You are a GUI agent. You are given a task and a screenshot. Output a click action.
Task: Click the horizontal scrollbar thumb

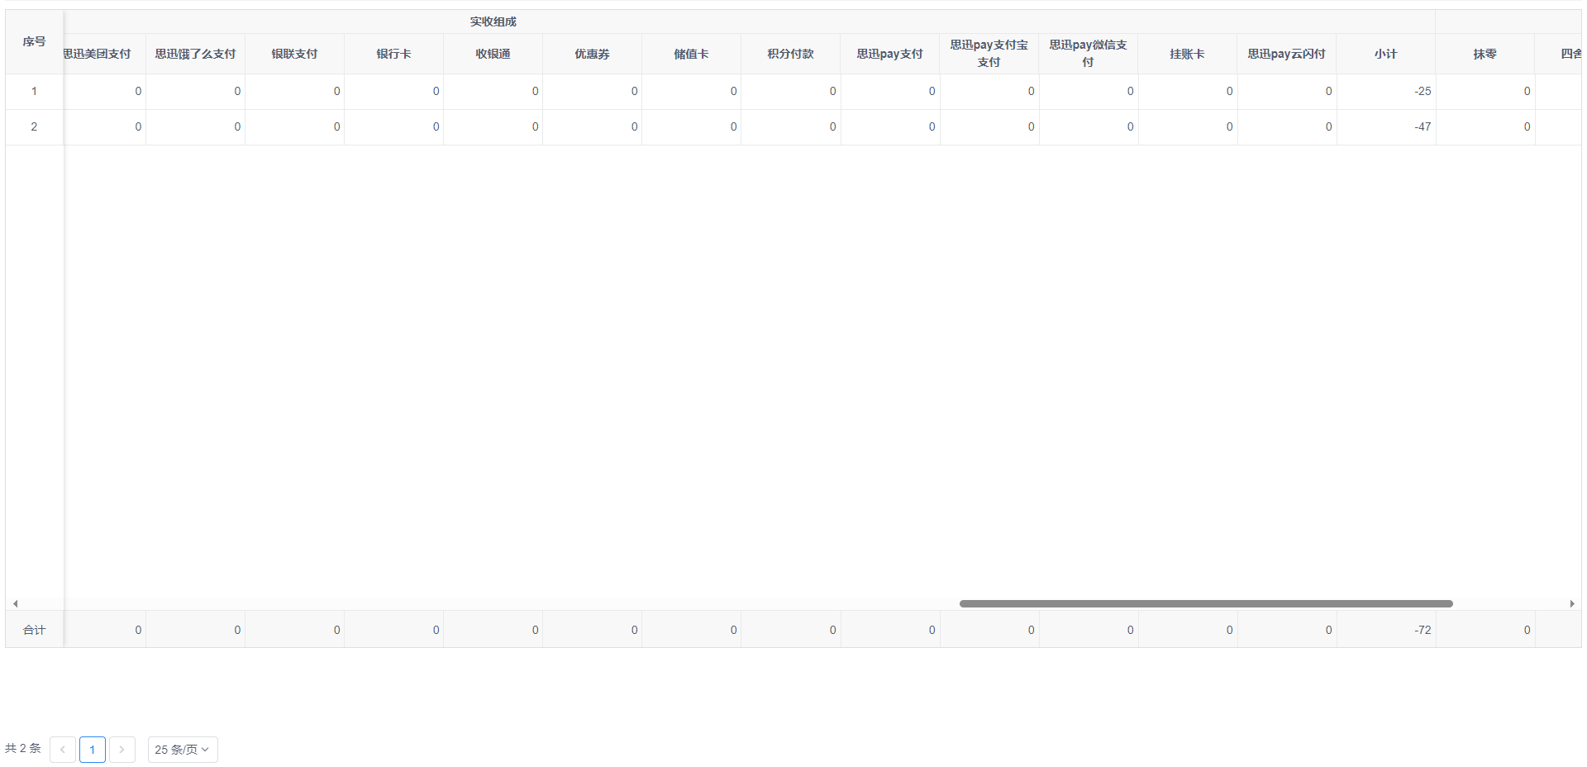[x=1206, y=604]
